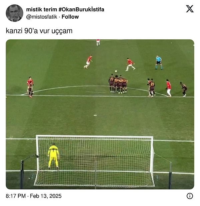Click the two players marking at left arc
The width and height of the screenshot is (200, 206).
coord(30,87)
